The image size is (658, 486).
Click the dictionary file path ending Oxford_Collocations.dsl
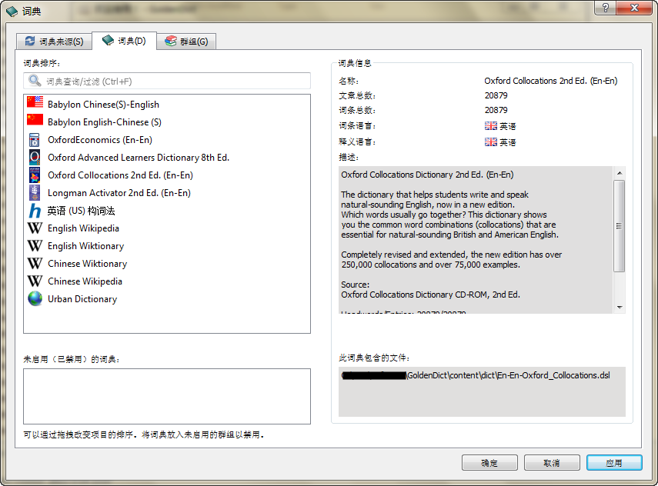coord(476,375)
